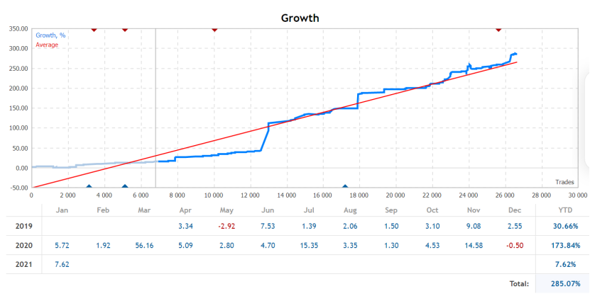This screenshot has height=296, width=590.
Task: Click the Sep column header
Action: pyautogui.click(x=391, y=210)
